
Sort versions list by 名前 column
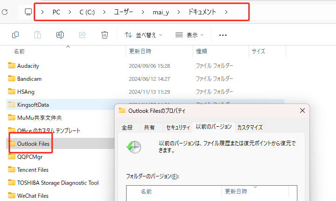[146, 191]
